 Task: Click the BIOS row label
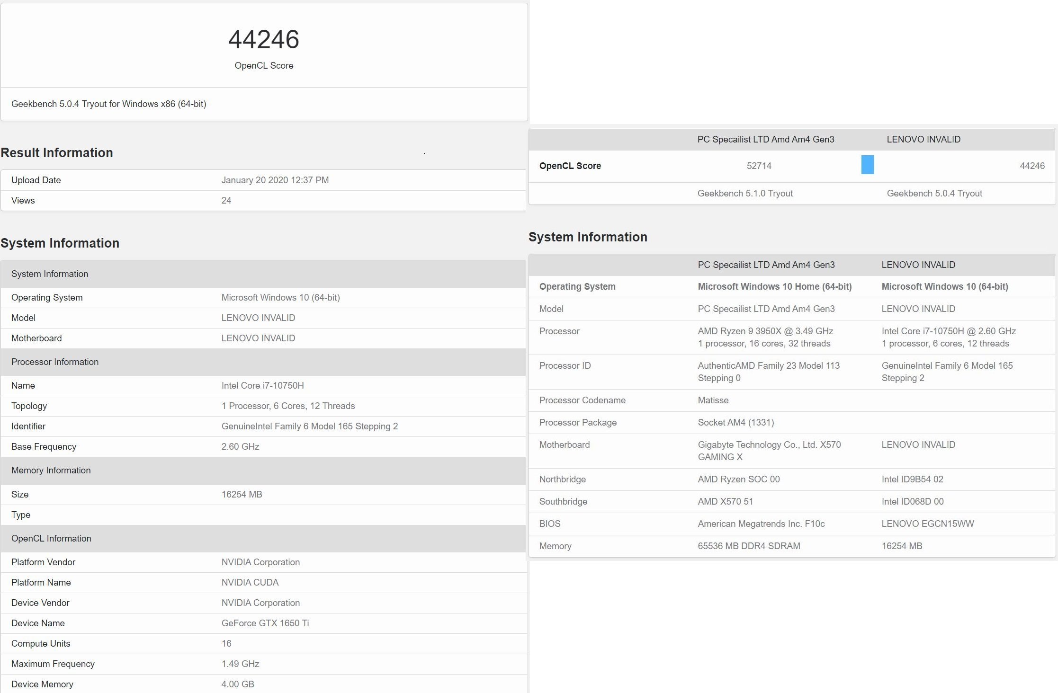coord(550,524)
